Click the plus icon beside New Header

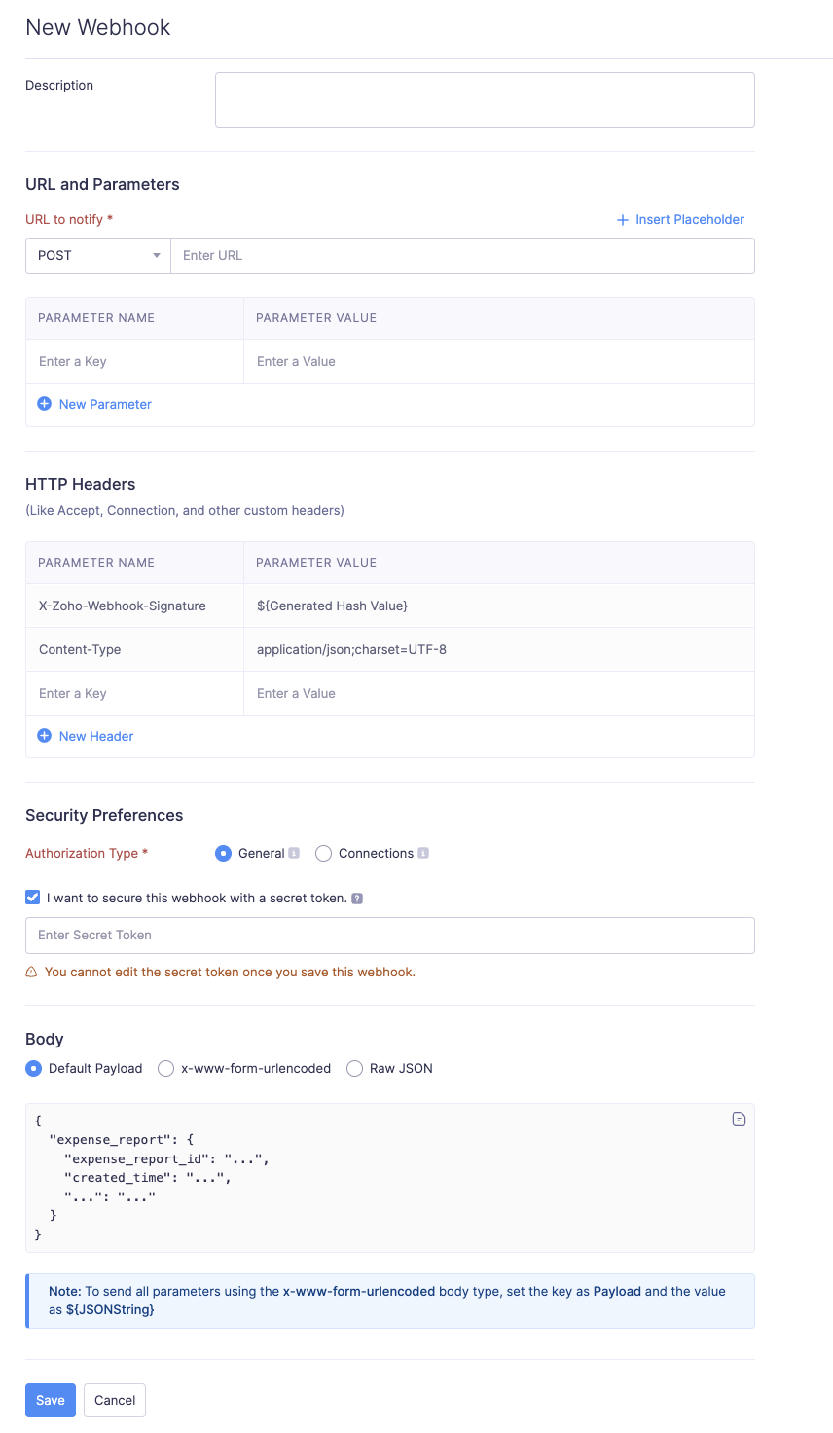tap(44, 736)
